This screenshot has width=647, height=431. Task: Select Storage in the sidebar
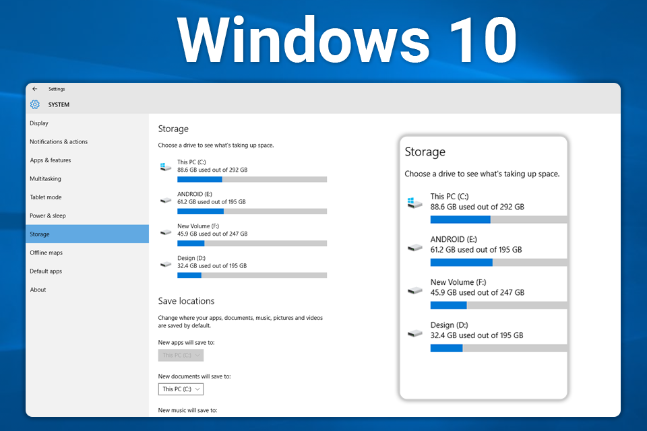[87, 234]
